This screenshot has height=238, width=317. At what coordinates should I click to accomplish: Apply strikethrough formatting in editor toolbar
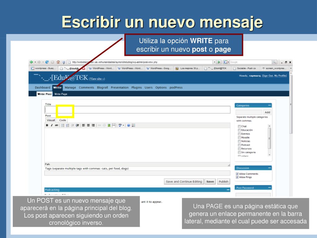point(57,125)
